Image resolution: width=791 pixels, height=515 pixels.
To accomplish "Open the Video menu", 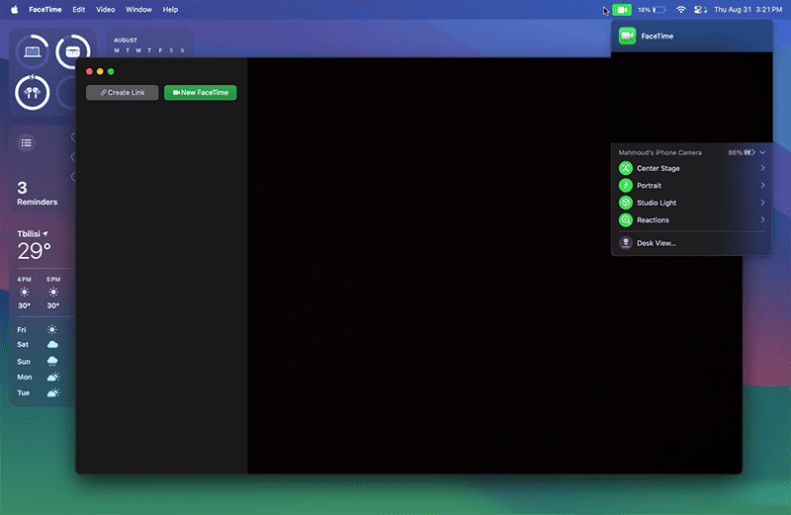I will (x=106, y=10).
